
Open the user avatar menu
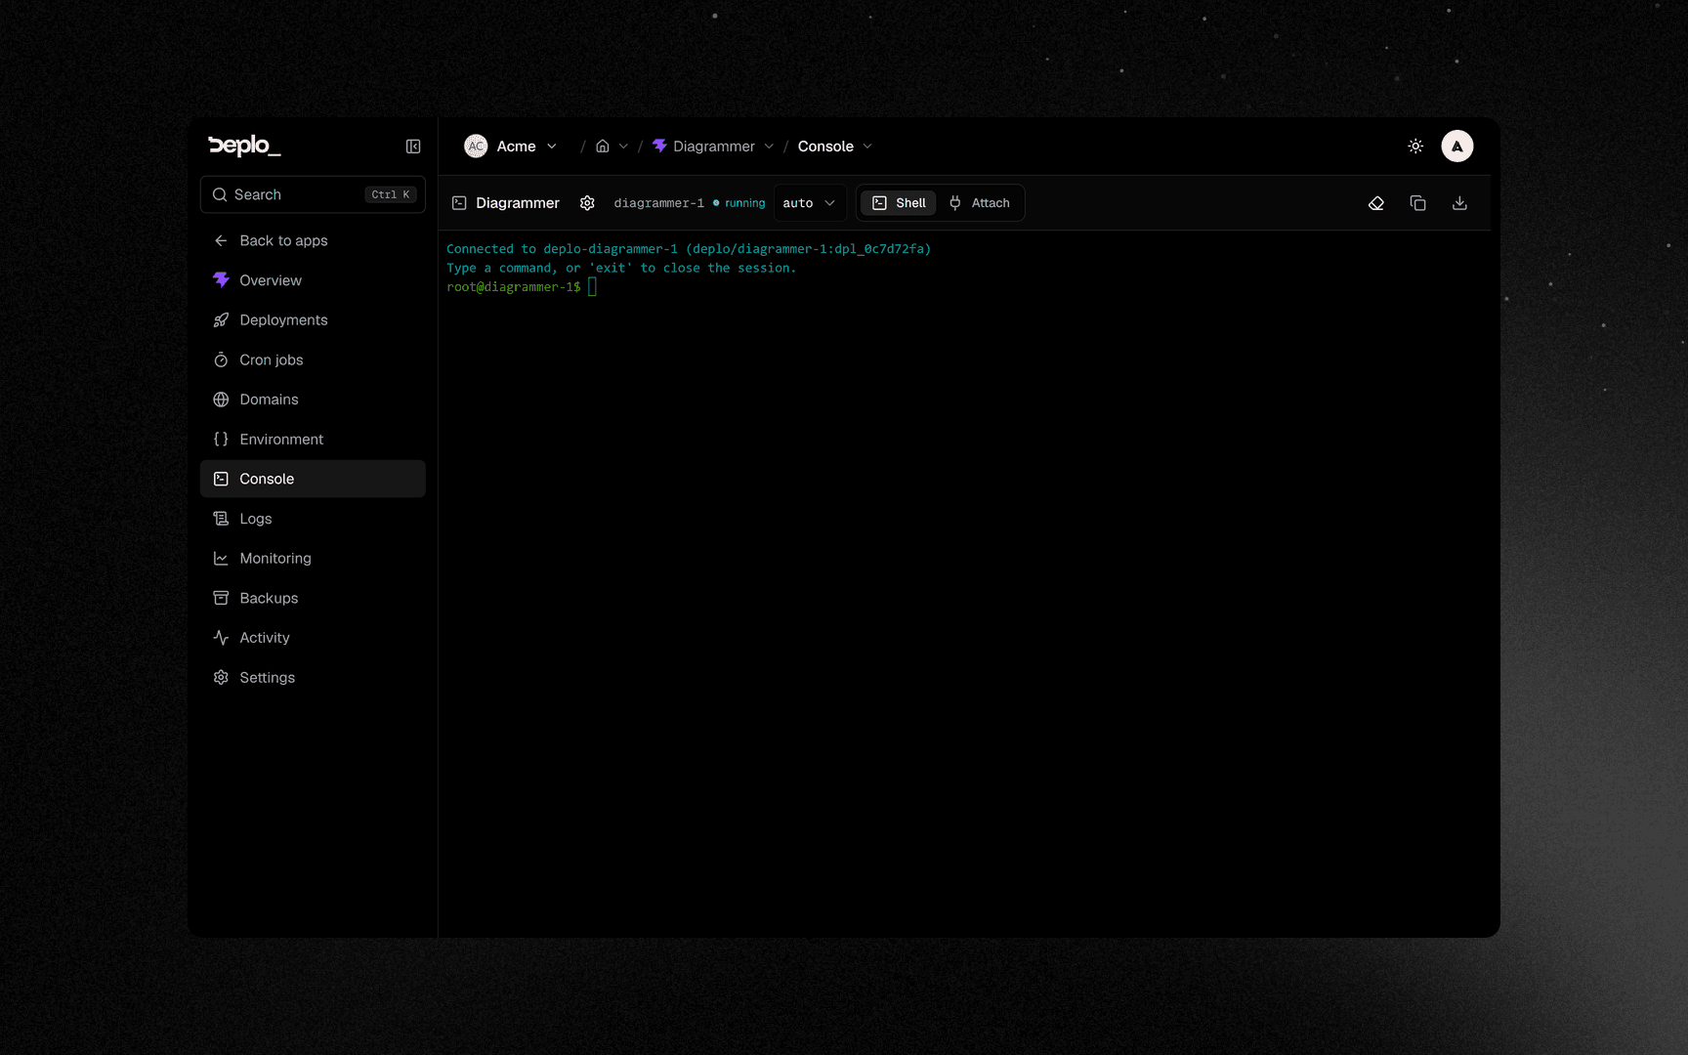pos(1457,147)
